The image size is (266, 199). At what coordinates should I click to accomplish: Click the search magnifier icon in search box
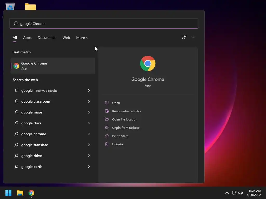16,23
